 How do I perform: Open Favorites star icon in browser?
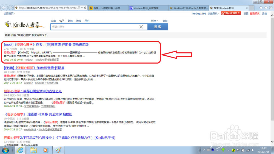coord(266,8)
